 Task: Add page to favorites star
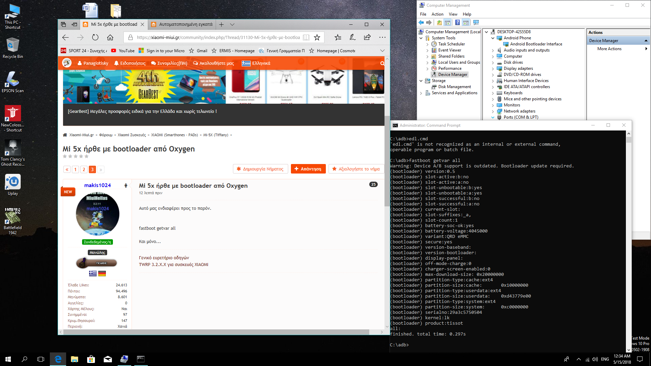click(x=317, y=38)
